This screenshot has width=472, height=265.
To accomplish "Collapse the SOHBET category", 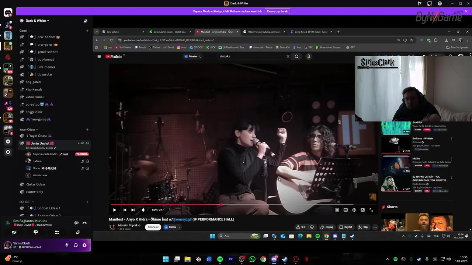I will coord(27,202).
